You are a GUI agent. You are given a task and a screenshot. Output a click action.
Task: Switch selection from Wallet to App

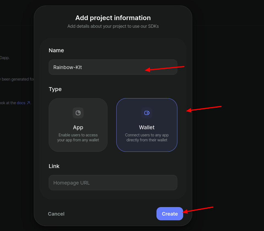(x=78, y=125)
